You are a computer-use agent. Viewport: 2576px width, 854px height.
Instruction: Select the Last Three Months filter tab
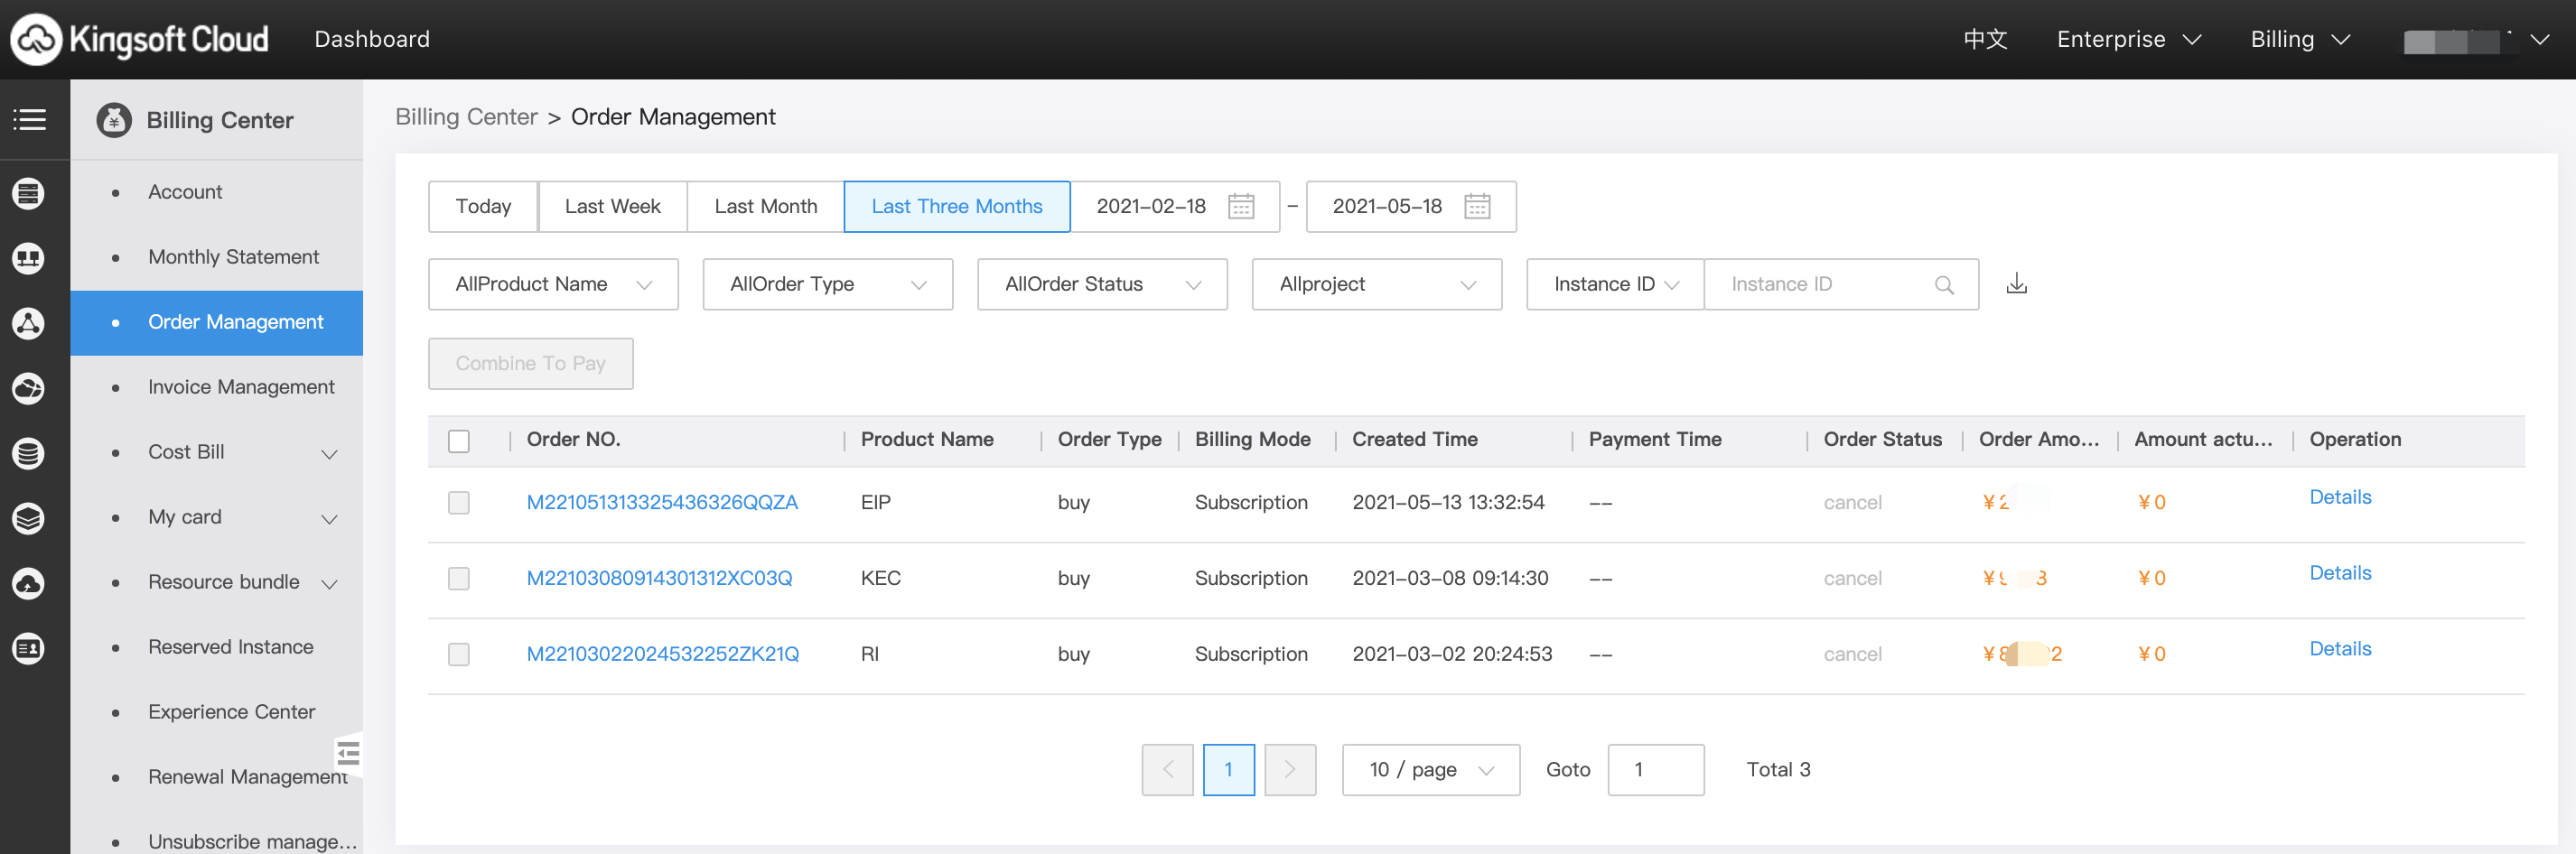click(x=957, y=206)
